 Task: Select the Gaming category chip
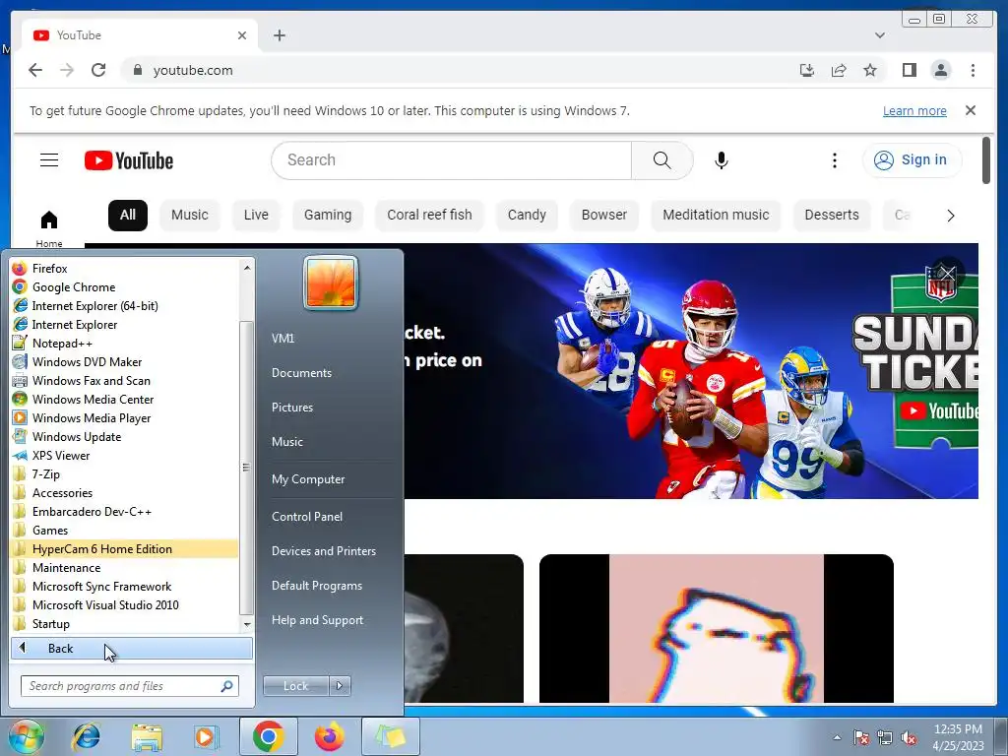click(328, 215)
